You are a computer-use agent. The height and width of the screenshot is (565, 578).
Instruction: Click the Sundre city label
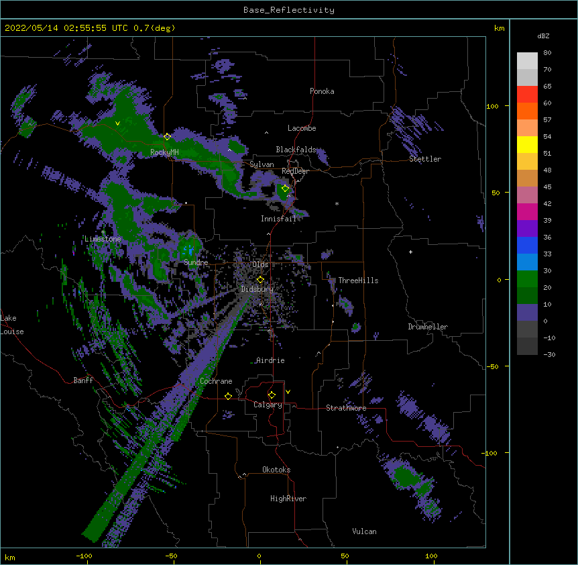pos(196,262)
